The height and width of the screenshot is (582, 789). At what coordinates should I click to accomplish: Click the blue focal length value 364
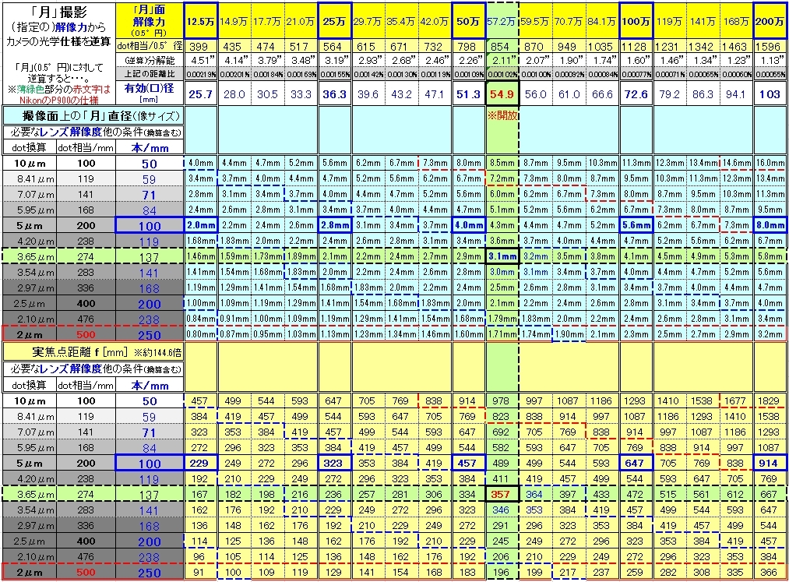(535, 495)
